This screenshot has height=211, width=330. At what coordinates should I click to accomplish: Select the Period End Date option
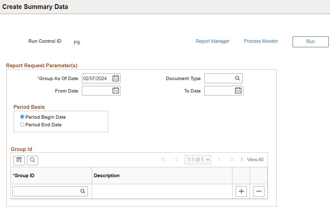pos(22,124)
